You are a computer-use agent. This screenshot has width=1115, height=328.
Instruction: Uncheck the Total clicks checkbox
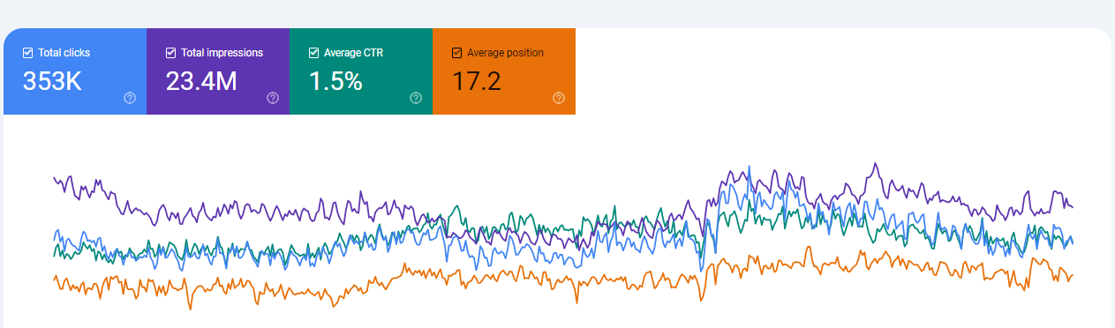(27, 53)
